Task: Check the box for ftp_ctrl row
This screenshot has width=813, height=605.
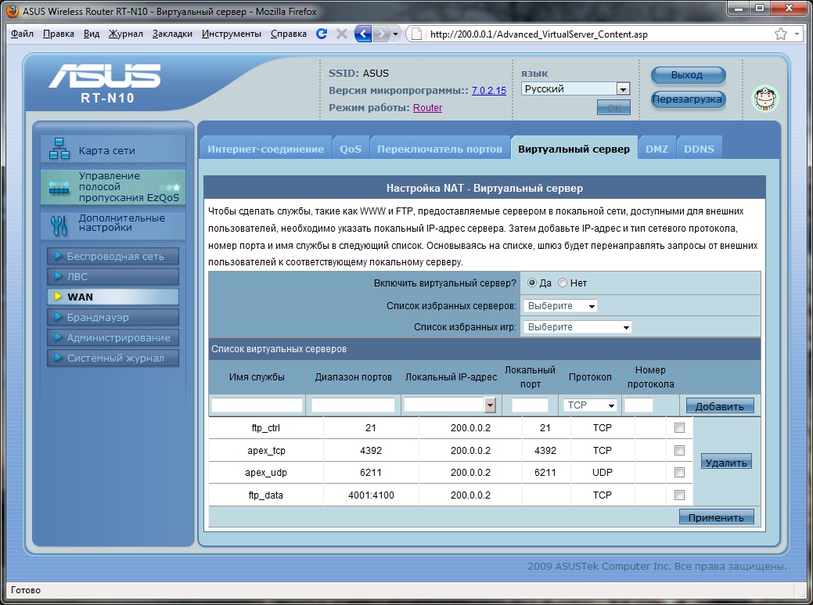Action: coord(679,428)
